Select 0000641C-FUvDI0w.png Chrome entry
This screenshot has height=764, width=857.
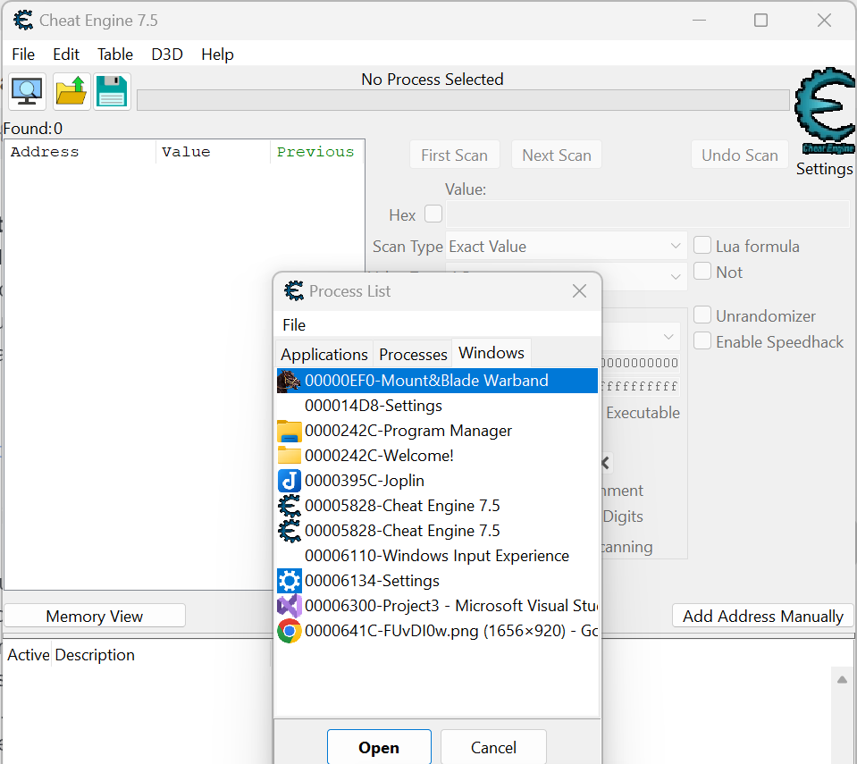[x=437, y=631]
